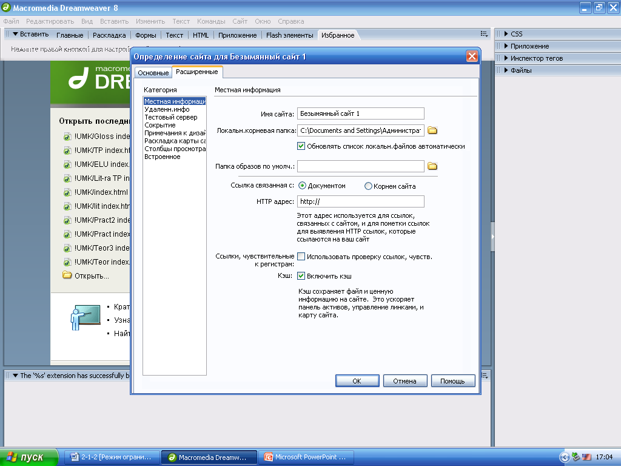Viewport: 621px width, 466px height.
Task: Click the language flag tray icon
Action: (587, 457)
